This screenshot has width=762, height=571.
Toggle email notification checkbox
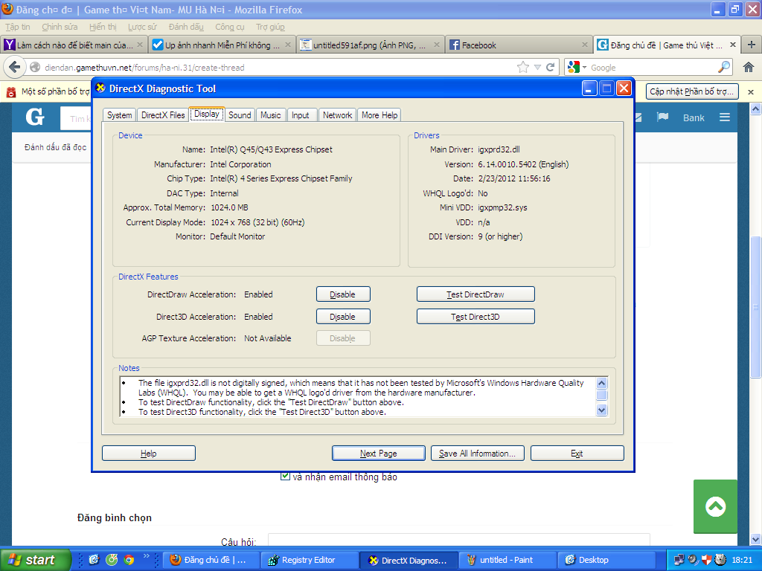pyautogui.click(x=285, y=477)
